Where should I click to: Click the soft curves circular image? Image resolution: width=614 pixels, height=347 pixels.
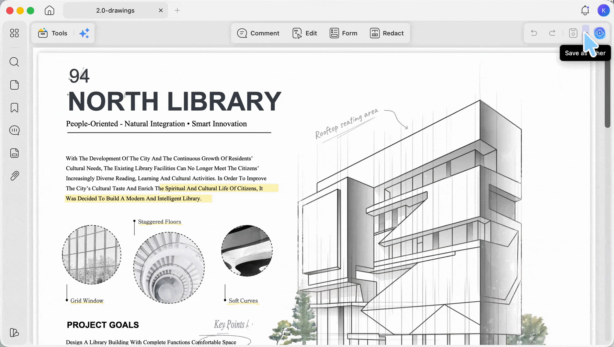point(247,251)
